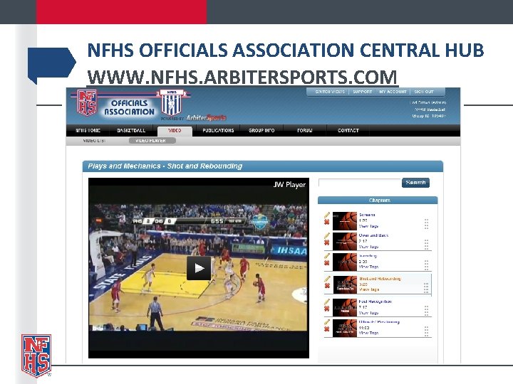Click the NFHS shield logo in site header

(x=87, y=103)
